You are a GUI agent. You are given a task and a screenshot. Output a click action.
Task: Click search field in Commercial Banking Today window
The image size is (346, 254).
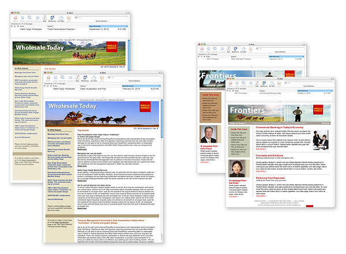[x=309, y=83]
